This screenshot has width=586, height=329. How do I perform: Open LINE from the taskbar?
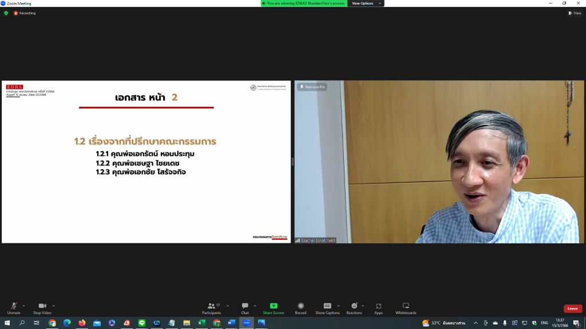pyautogui.click(x=142, y=323)
